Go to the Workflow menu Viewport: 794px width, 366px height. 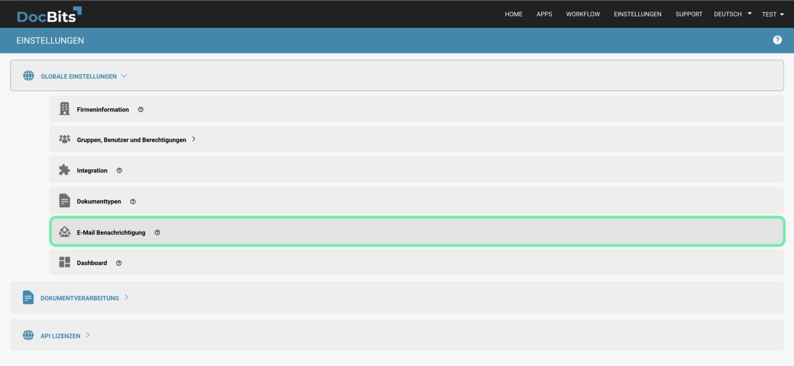coord(583,14)
